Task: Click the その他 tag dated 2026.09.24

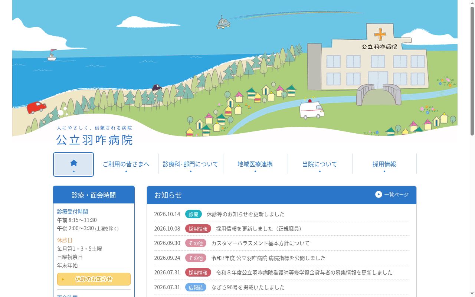Action: pos(196,258)
